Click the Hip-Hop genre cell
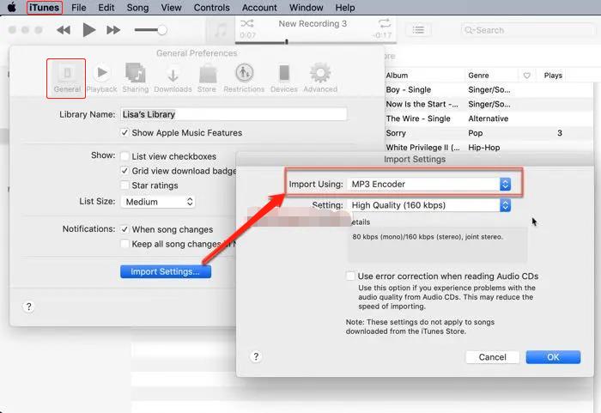 (x=483, y=147)
